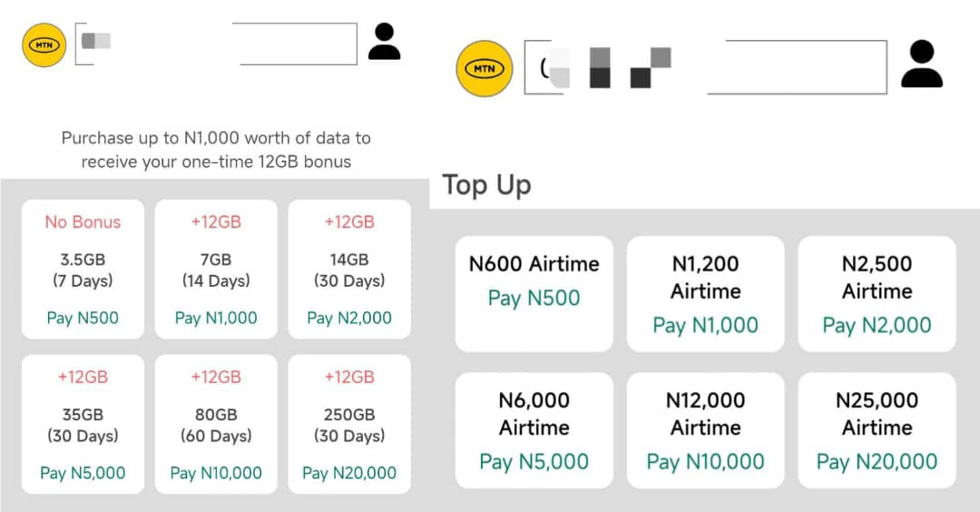Focus the phone number field on data screen

point(216,44)
